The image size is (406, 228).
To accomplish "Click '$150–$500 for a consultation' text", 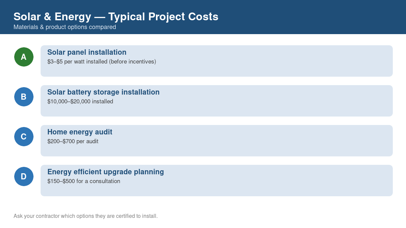I will point(84,181).
